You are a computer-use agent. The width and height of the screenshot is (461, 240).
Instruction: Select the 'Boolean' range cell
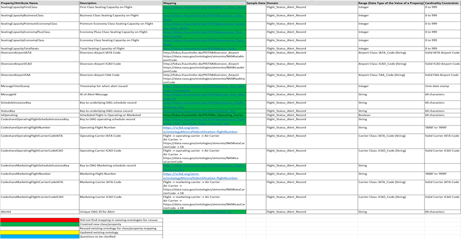click(x=391, y=115)
